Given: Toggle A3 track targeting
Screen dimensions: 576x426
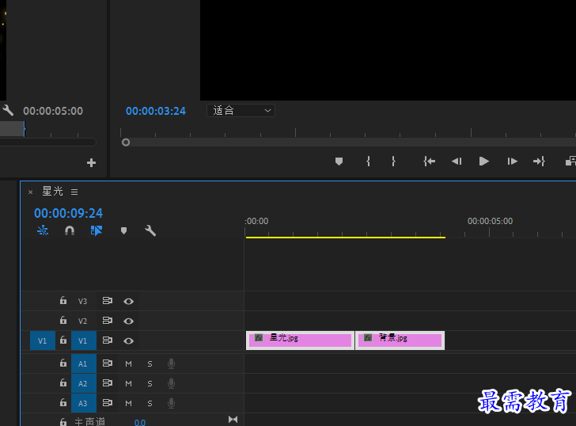Looking at the screenshot, I should [82, 403].
